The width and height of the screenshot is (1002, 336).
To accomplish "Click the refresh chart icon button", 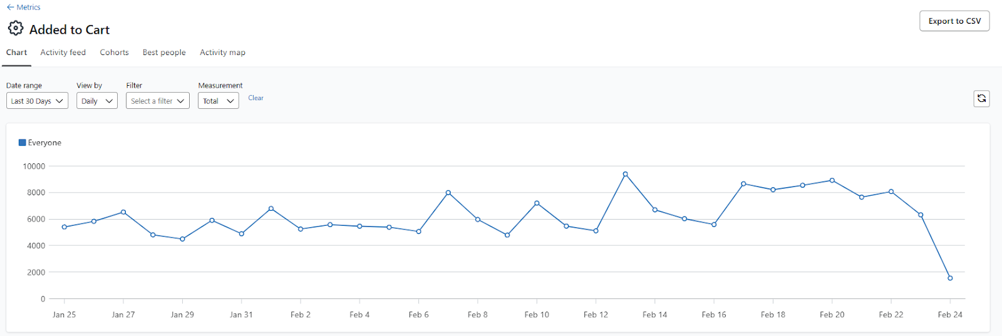I will click(981, 99).
